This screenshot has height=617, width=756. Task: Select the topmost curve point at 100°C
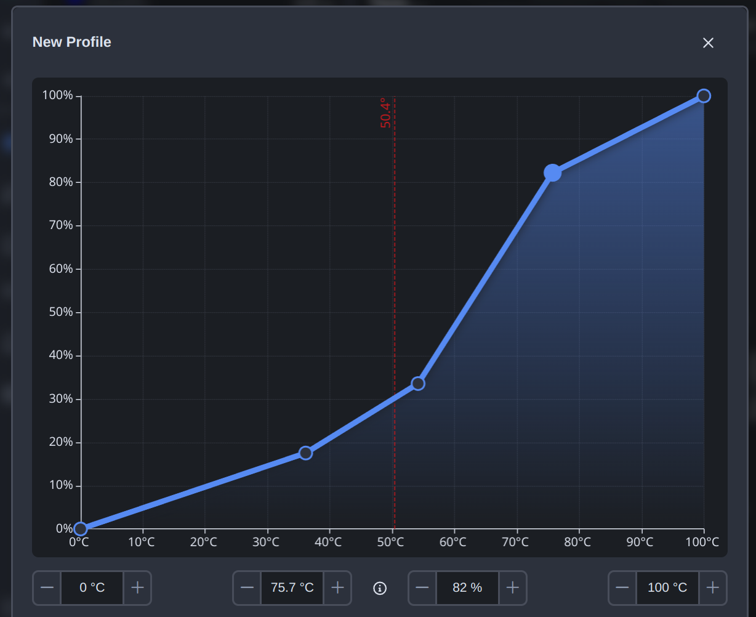tap(703, 96)
